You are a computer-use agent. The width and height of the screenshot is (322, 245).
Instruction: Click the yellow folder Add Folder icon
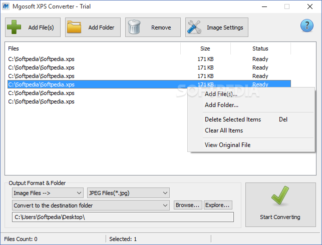[74, 27]
